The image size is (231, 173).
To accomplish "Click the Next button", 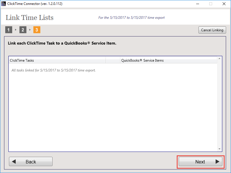I will (x=200, y=161).
